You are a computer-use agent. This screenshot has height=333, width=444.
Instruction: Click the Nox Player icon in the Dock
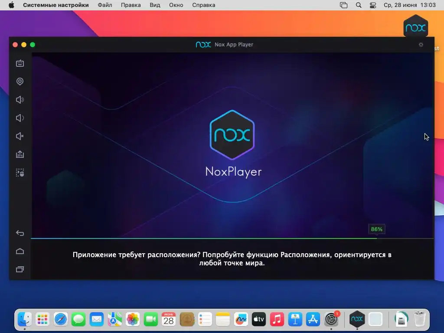[357, 320]
